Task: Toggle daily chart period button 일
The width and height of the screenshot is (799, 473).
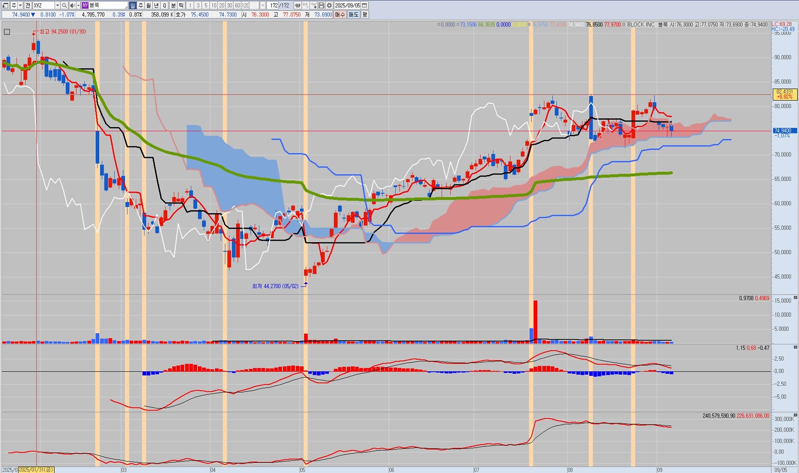Action: tap(132, 5)
